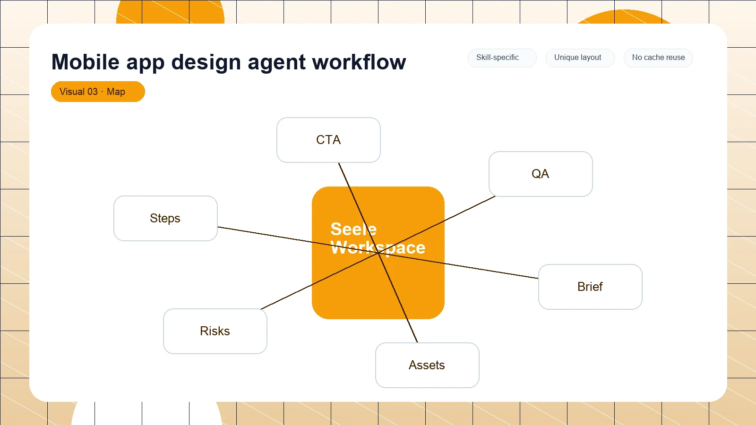This screenshot has width=756, height=425.
Task: Click the Steps node
Action: click(165, 218)
